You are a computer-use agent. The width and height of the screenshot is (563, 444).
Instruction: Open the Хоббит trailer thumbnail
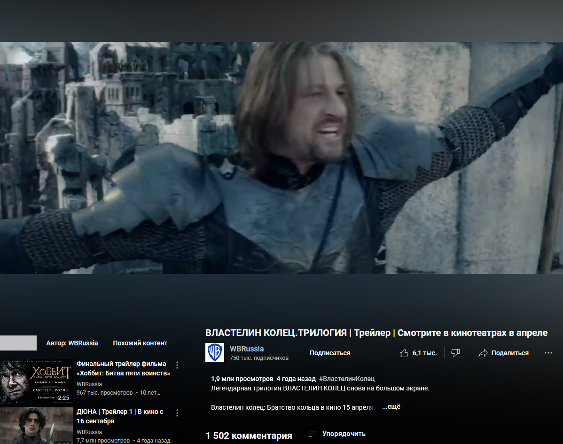click(36, 382)
